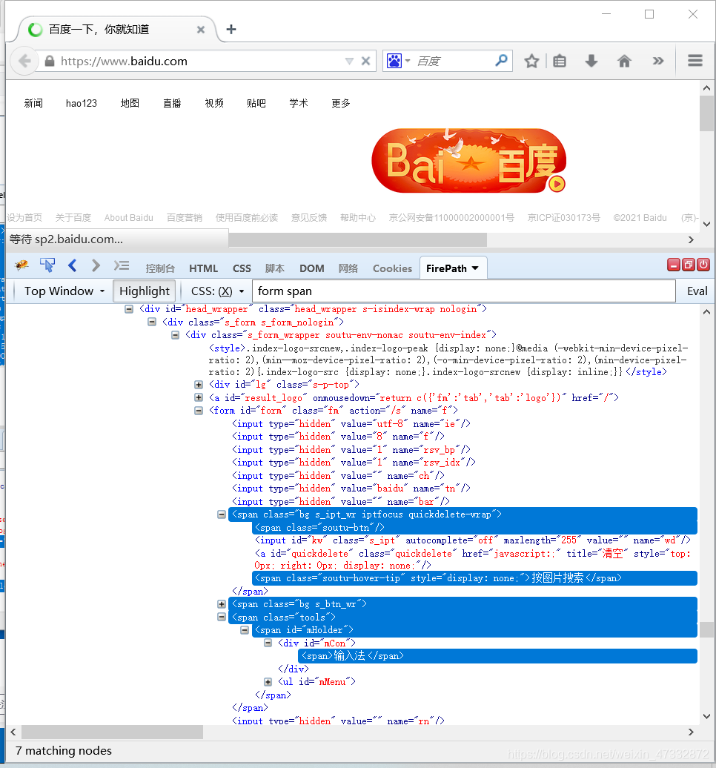Open the downloads arrow icon
Screen dimensions: 716x768
[591, 62]
